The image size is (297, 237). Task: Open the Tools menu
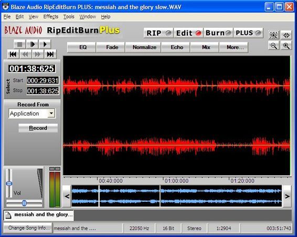point(69,17)
